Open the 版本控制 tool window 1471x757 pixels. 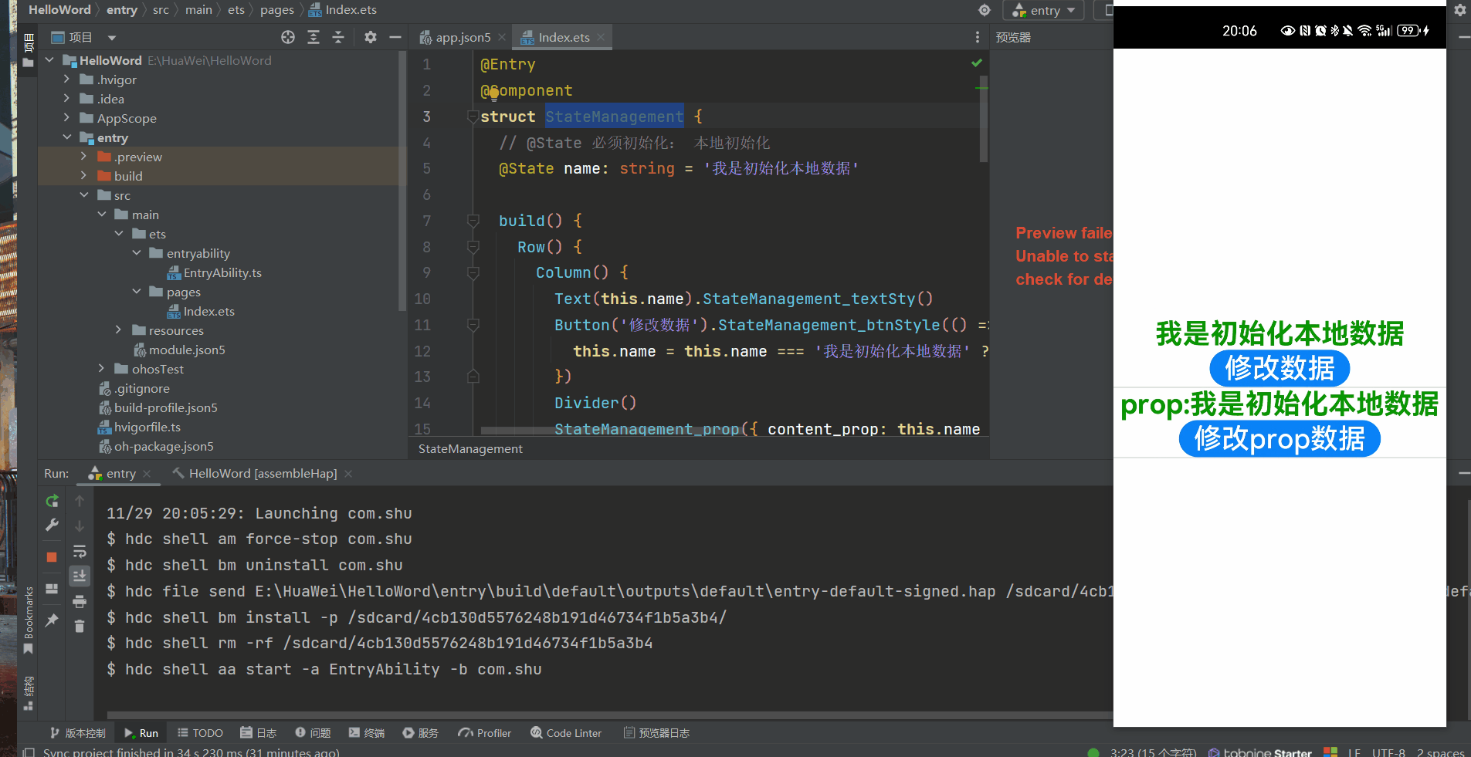click(77, 733)
